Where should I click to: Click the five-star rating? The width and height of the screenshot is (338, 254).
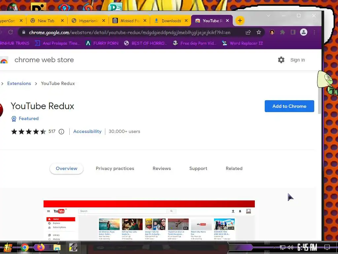click(29, 132)
